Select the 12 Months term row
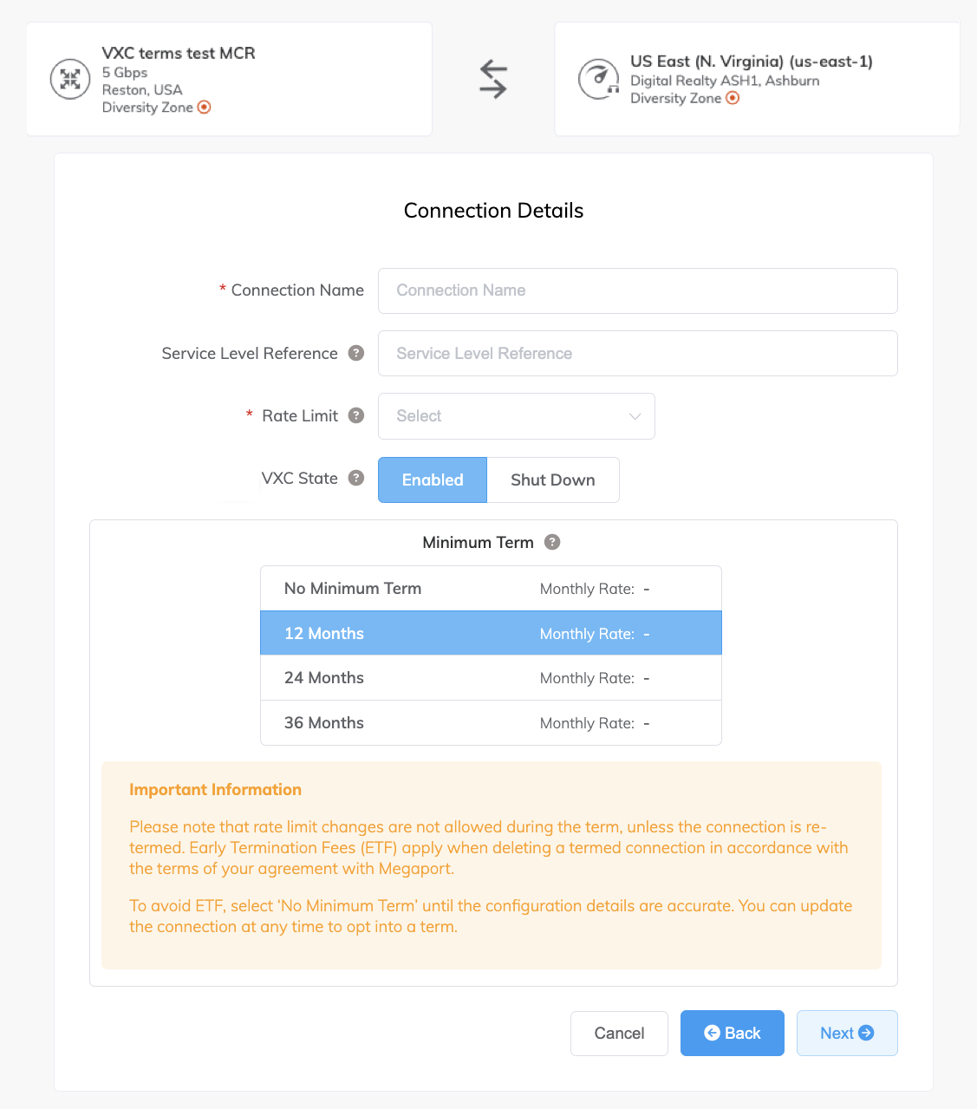The width and height of the screenshot is (977, 1109). [x=491, y=634]
